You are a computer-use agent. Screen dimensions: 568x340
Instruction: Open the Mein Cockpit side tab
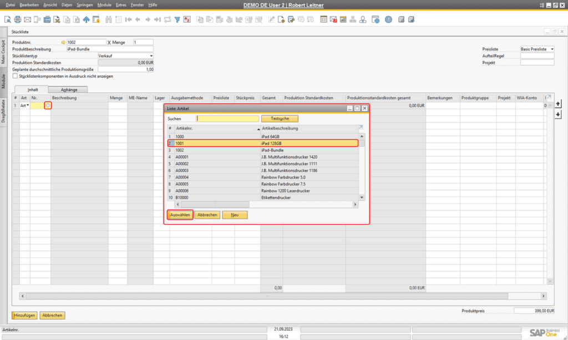[x=3, y=52]
